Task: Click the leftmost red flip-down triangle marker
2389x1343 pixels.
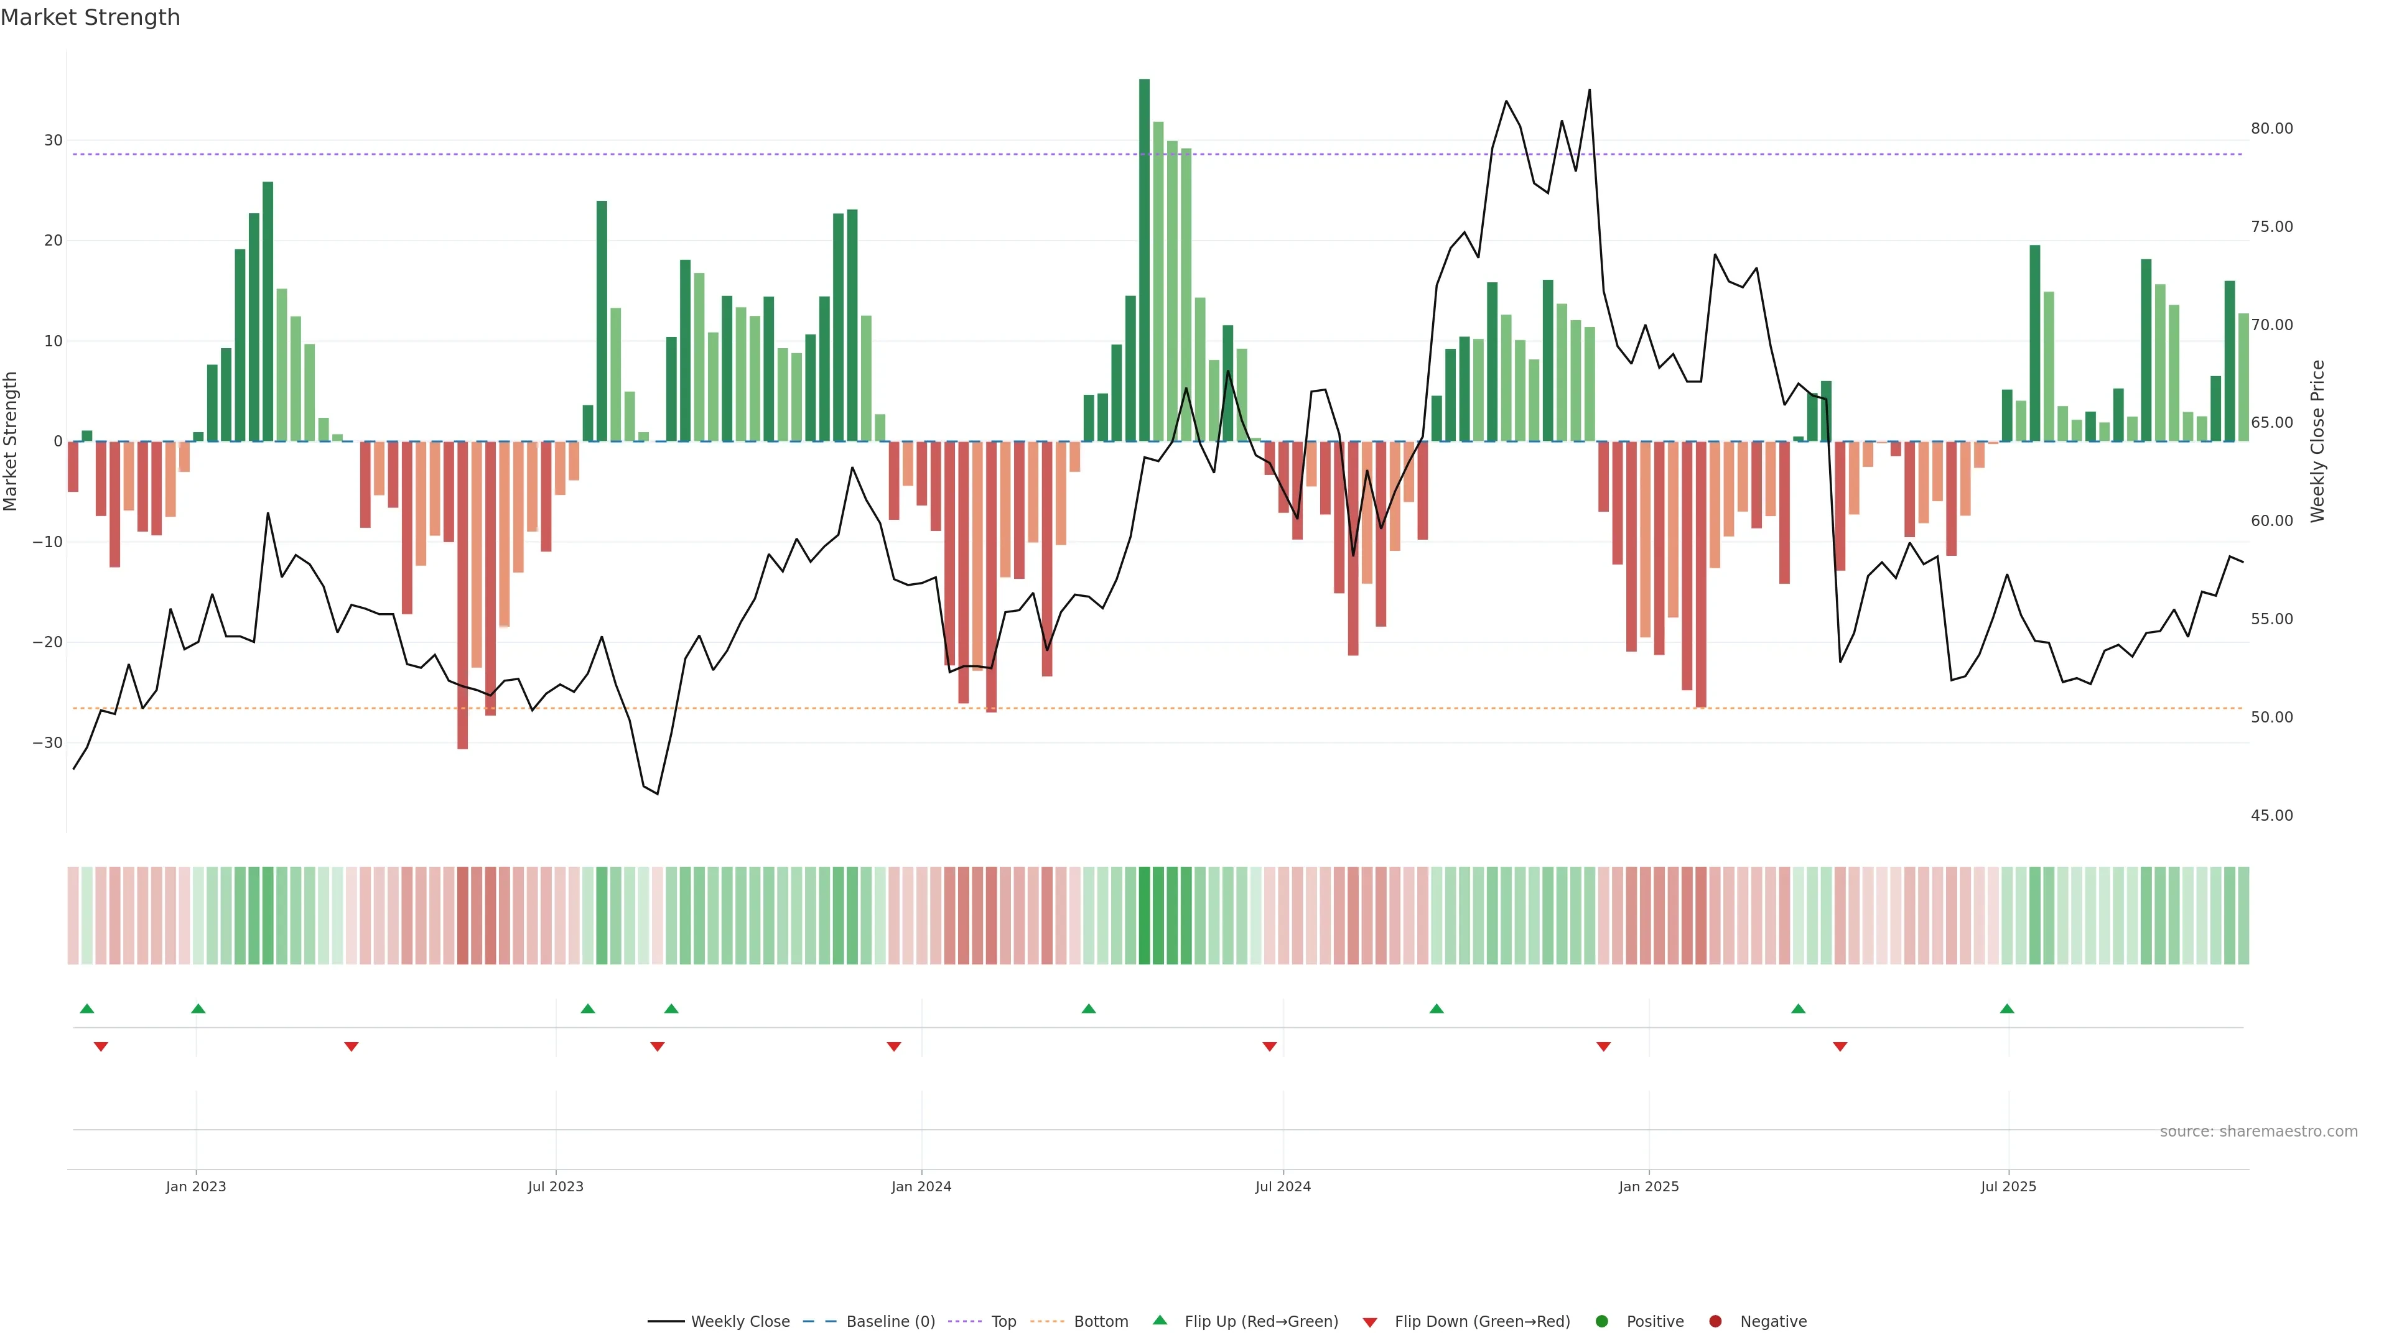Action: click(101, 1046)
